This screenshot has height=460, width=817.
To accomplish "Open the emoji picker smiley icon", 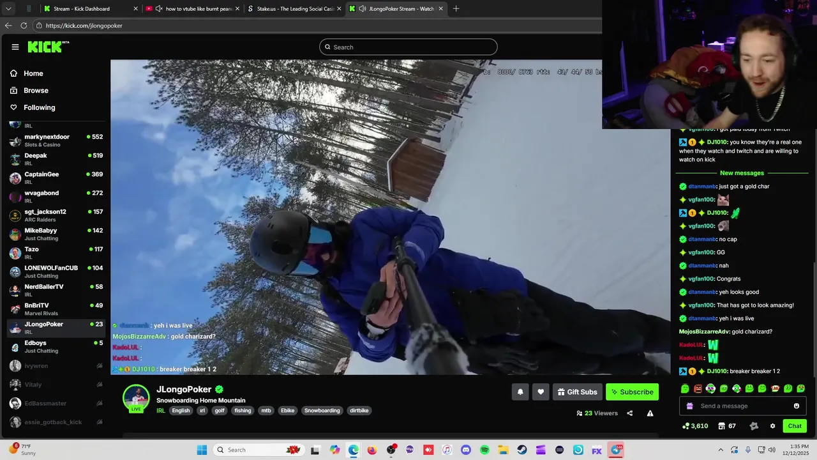I will [797, 406].
